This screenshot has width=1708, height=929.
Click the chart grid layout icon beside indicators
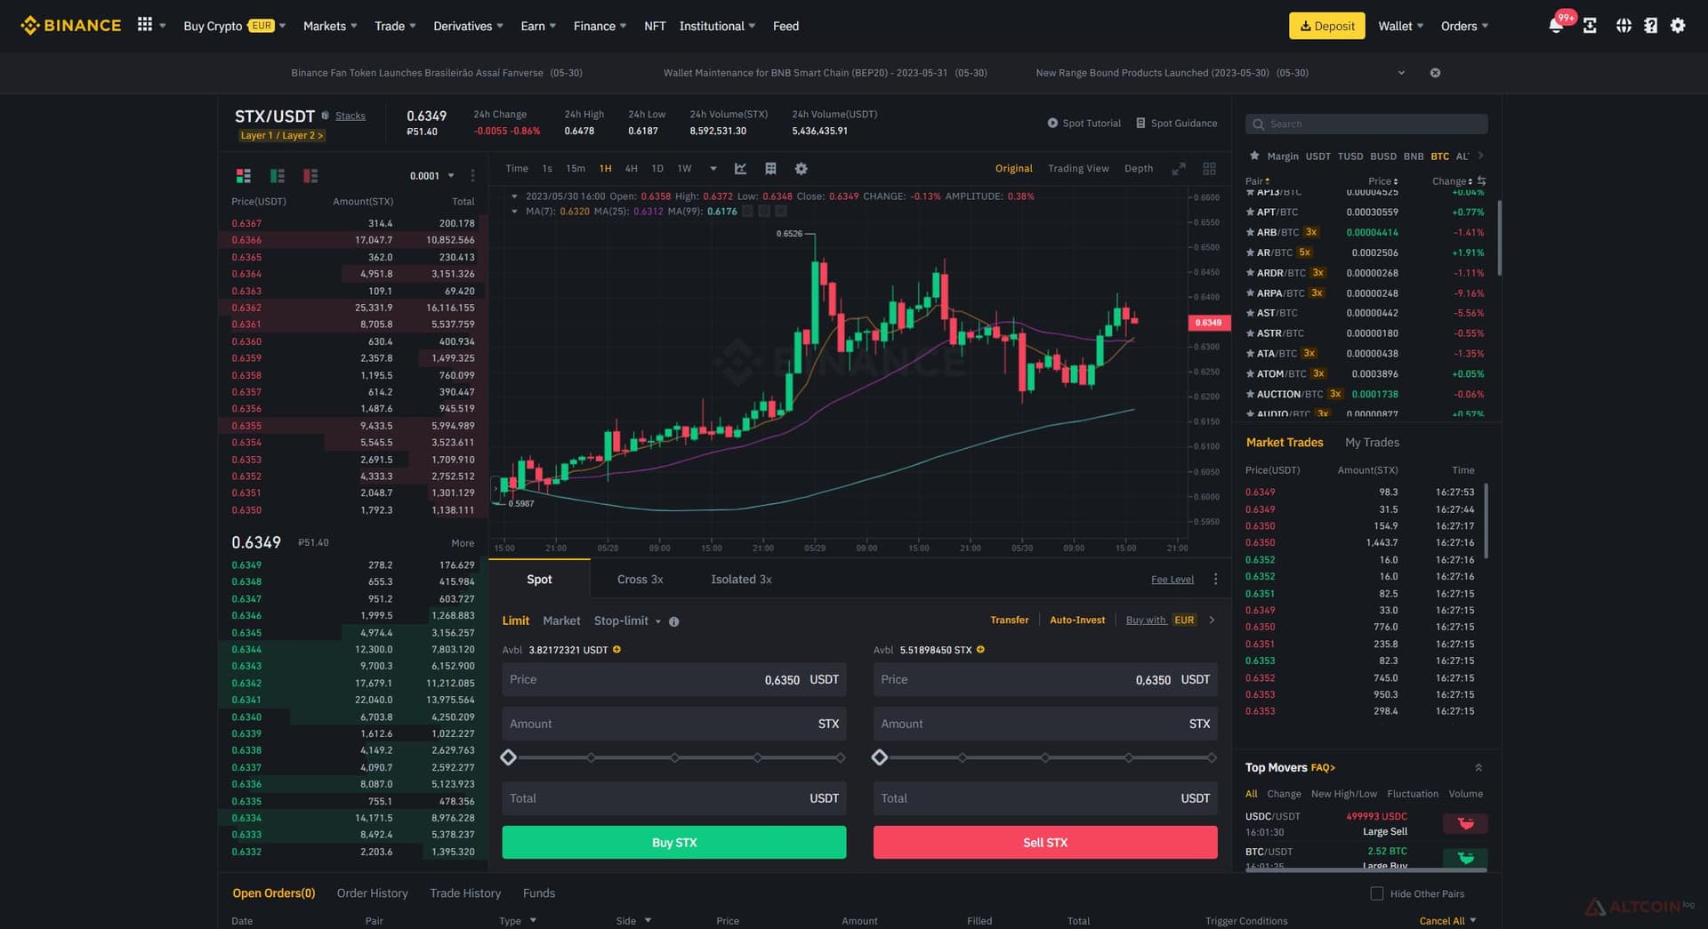coord(770,168)
